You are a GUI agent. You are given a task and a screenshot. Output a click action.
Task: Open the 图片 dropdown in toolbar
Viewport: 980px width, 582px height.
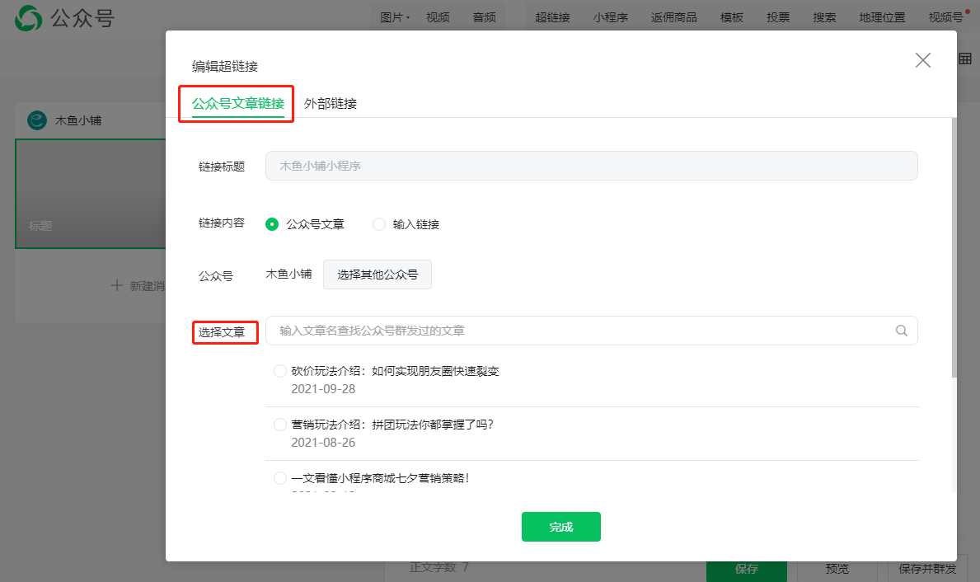pyautogui.click(x=395, y=17)
